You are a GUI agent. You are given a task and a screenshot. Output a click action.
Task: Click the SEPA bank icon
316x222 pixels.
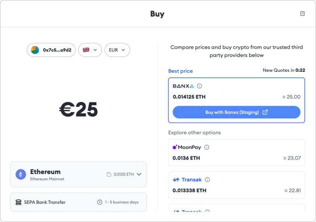(x=19, y=202)
